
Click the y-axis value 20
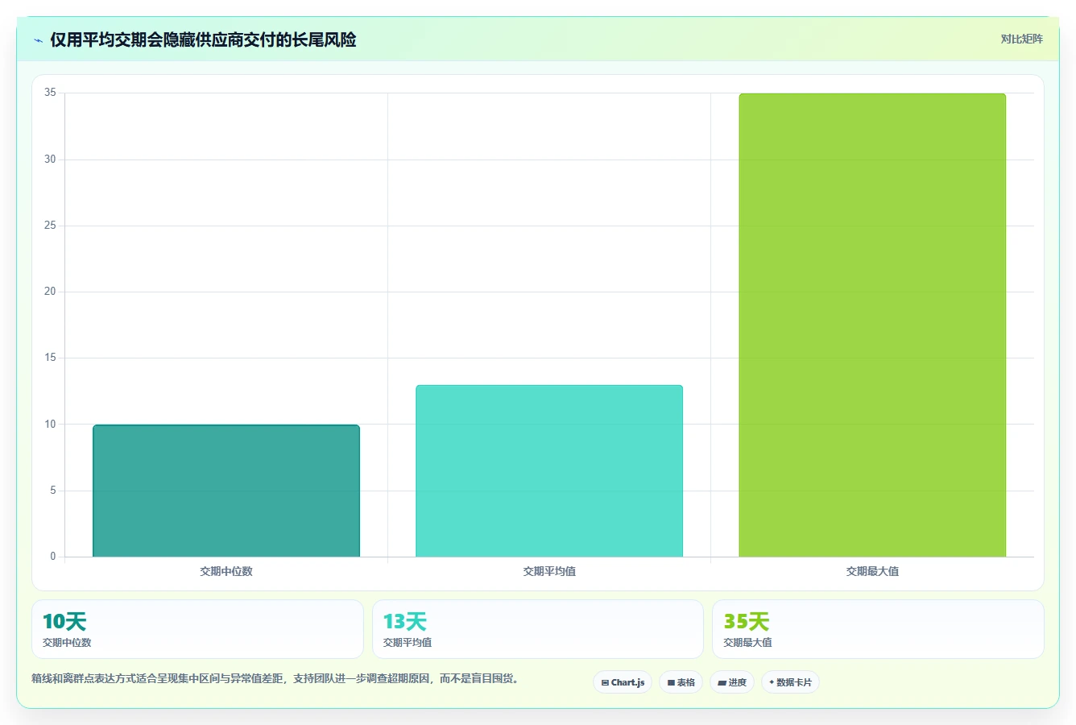pos(50,292)
